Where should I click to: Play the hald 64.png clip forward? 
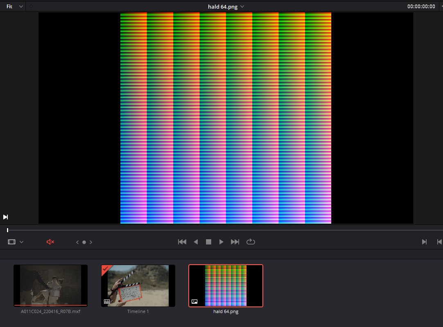click(x=221, y=242)
